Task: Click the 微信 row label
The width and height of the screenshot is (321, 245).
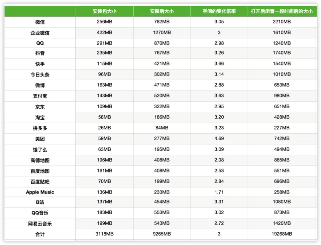Action: click(40, 22)
